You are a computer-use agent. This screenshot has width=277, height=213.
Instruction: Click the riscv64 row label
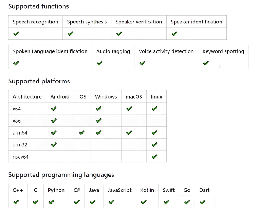(x=20, y=157)
